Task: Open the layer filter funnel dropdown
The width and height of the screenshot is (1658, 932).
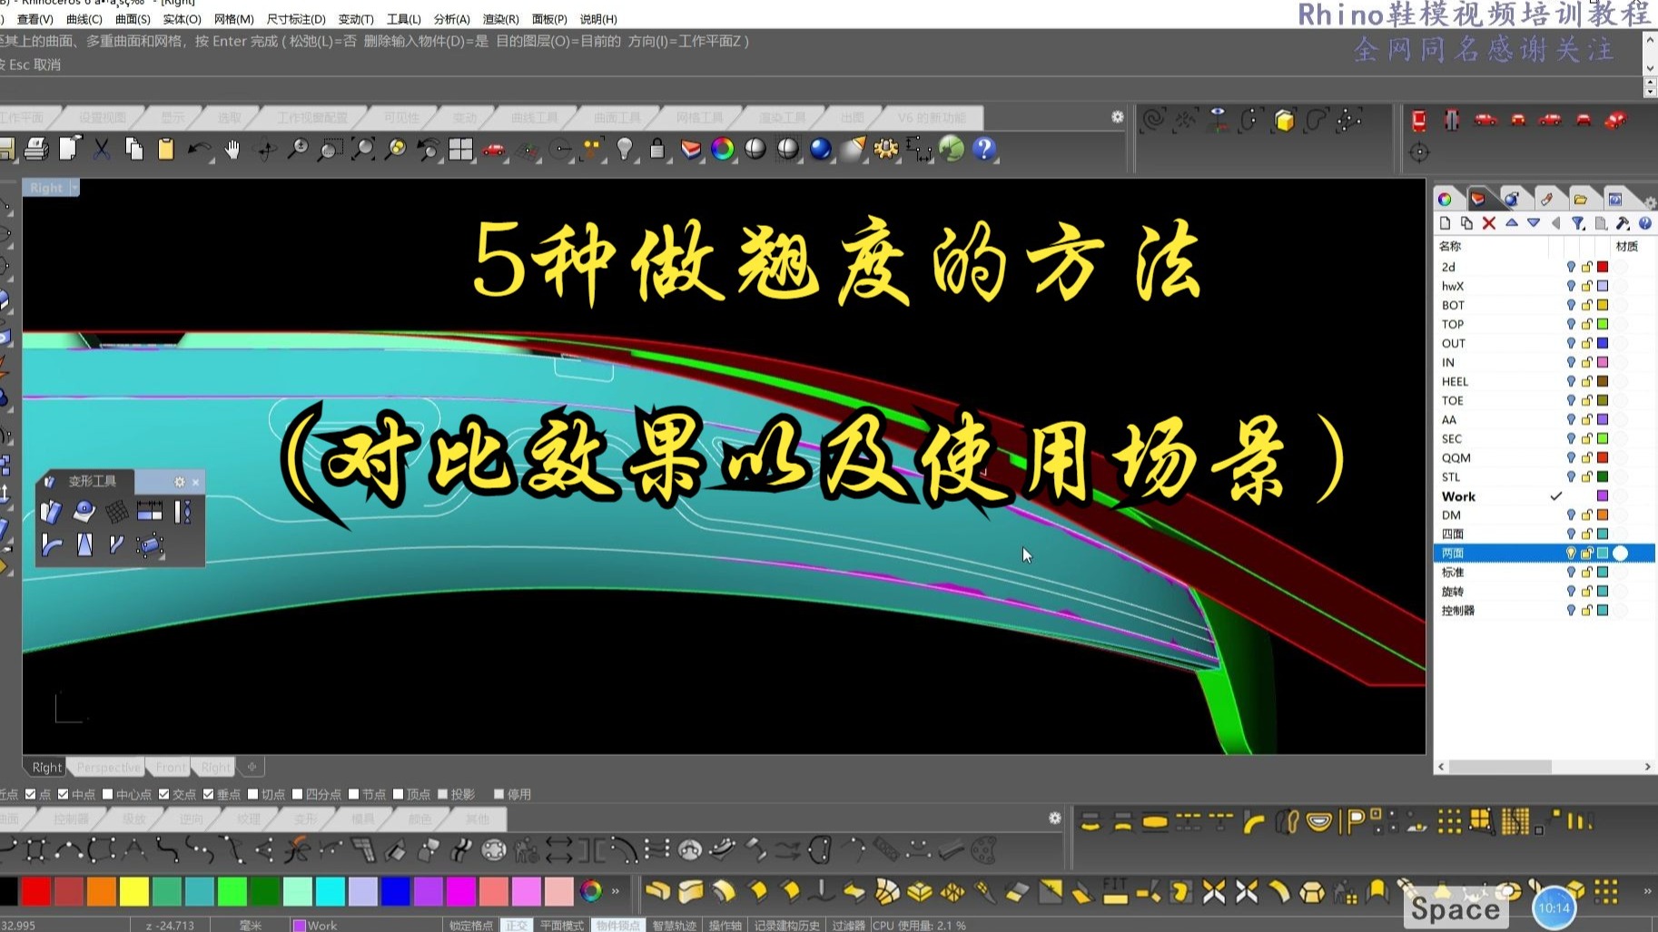Action: [x=1578, y=223]
